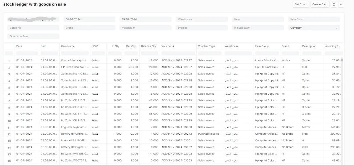
Task: Select voucher ACC-SINV-2024-03000
Action: 176,127
